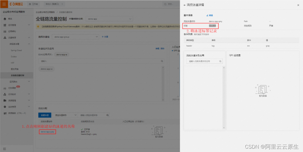Viewport: 303px width, 152px height.
Task: Collapse the 流量管理 sidebar section
Action: click(x=29, y=38)
